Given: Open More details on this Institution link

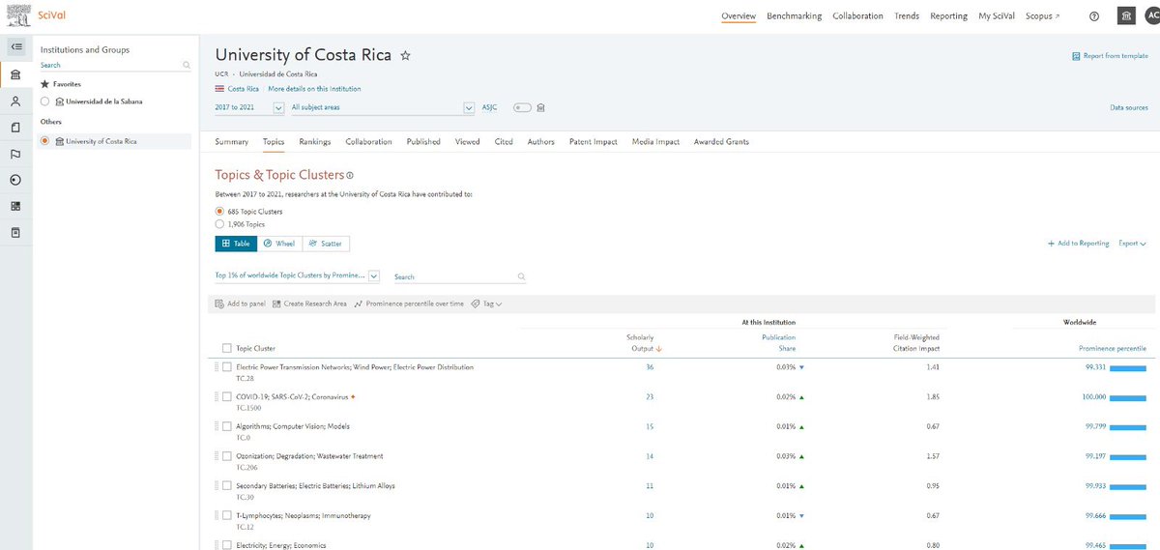Looking at the screenshot, I should [x=314, y=89].
